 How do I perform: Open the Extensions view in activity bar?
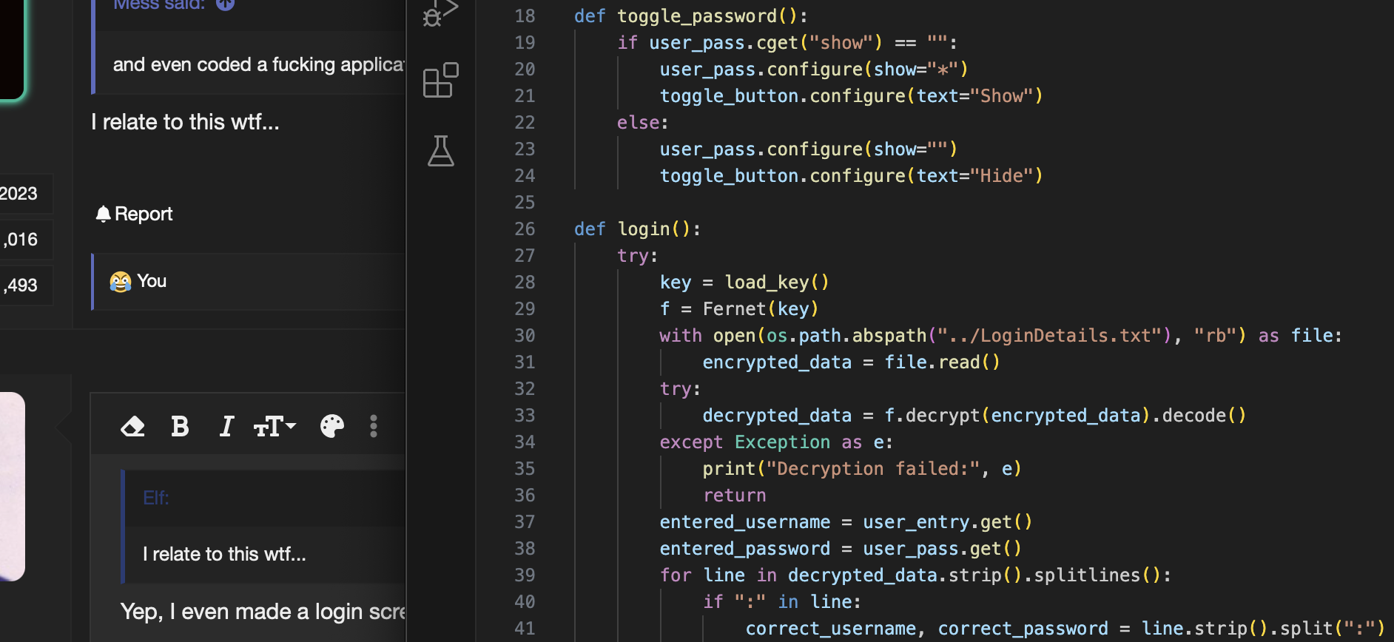point(440,80)
